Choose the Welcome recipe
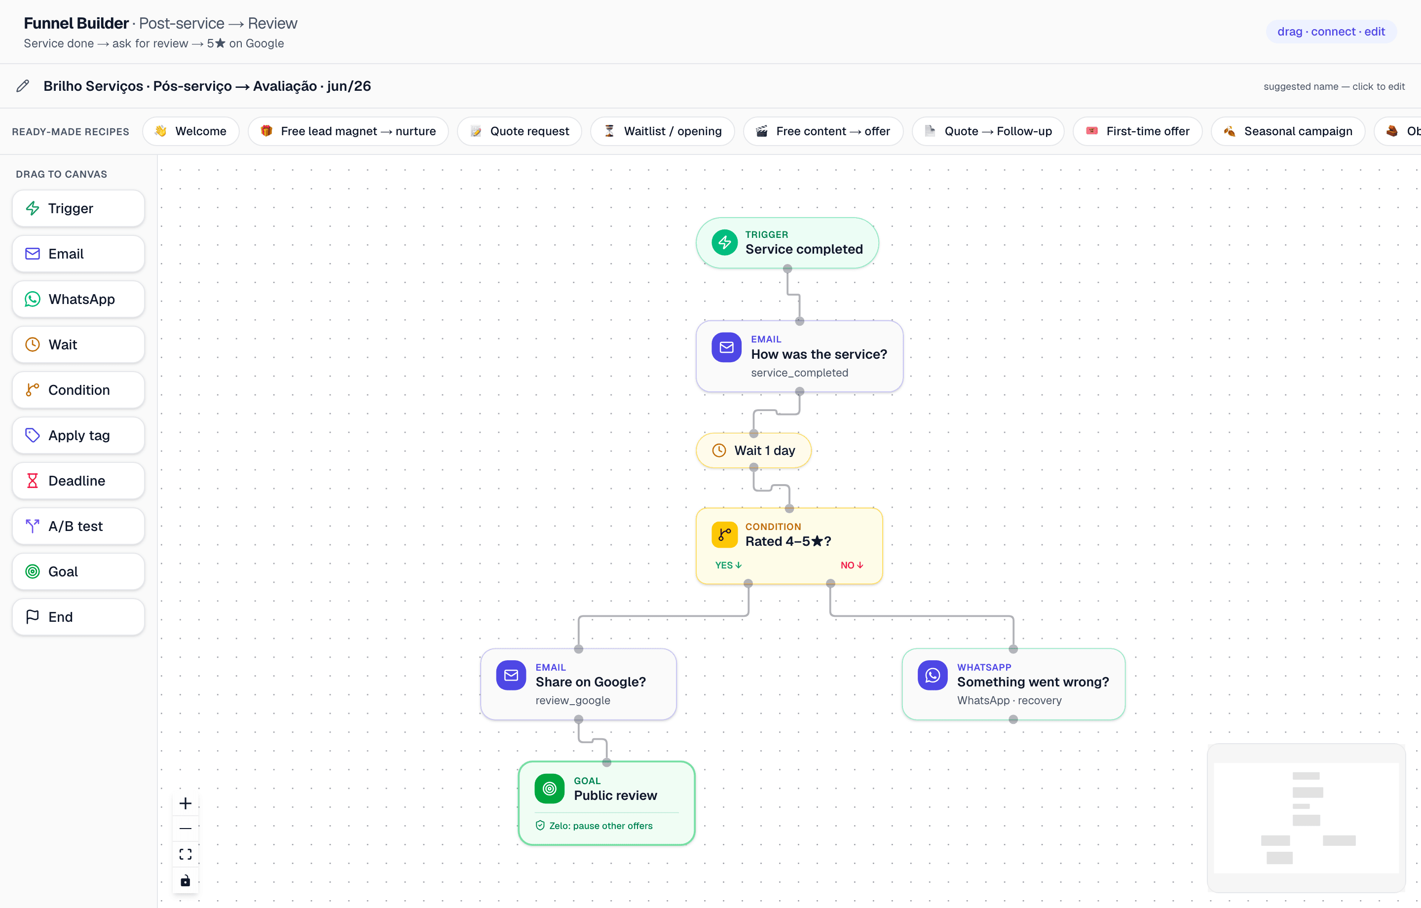1421x908 pixels. [190, 131]
